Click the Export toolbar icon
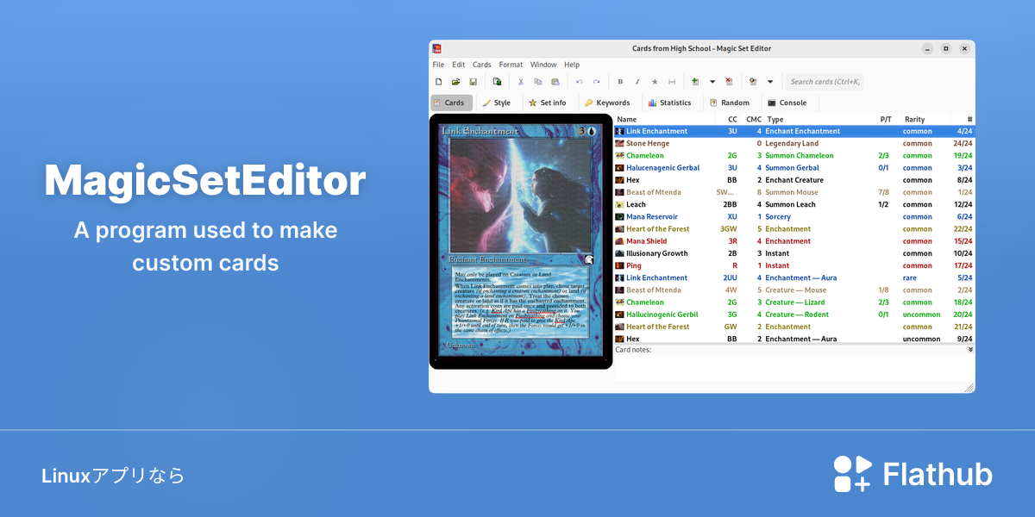The width and height of the screenshot is (1035, 517). [497, 82]
